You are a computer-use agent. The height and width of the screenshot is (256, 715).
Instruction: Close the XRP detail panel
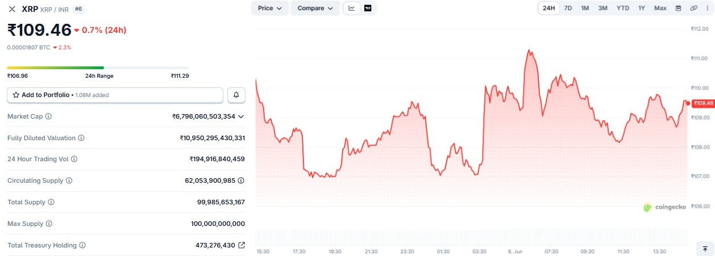(x=12, y=9)
